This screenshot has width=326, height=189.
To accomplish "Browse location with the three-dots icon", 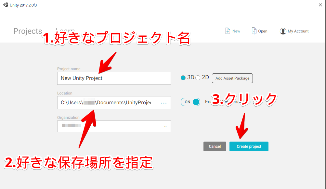I will (x=164, y=103).
